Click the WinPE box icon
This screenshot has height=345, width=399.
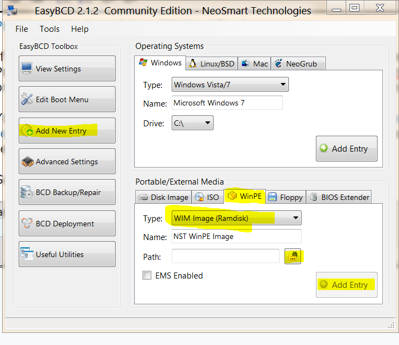point(232,196)
